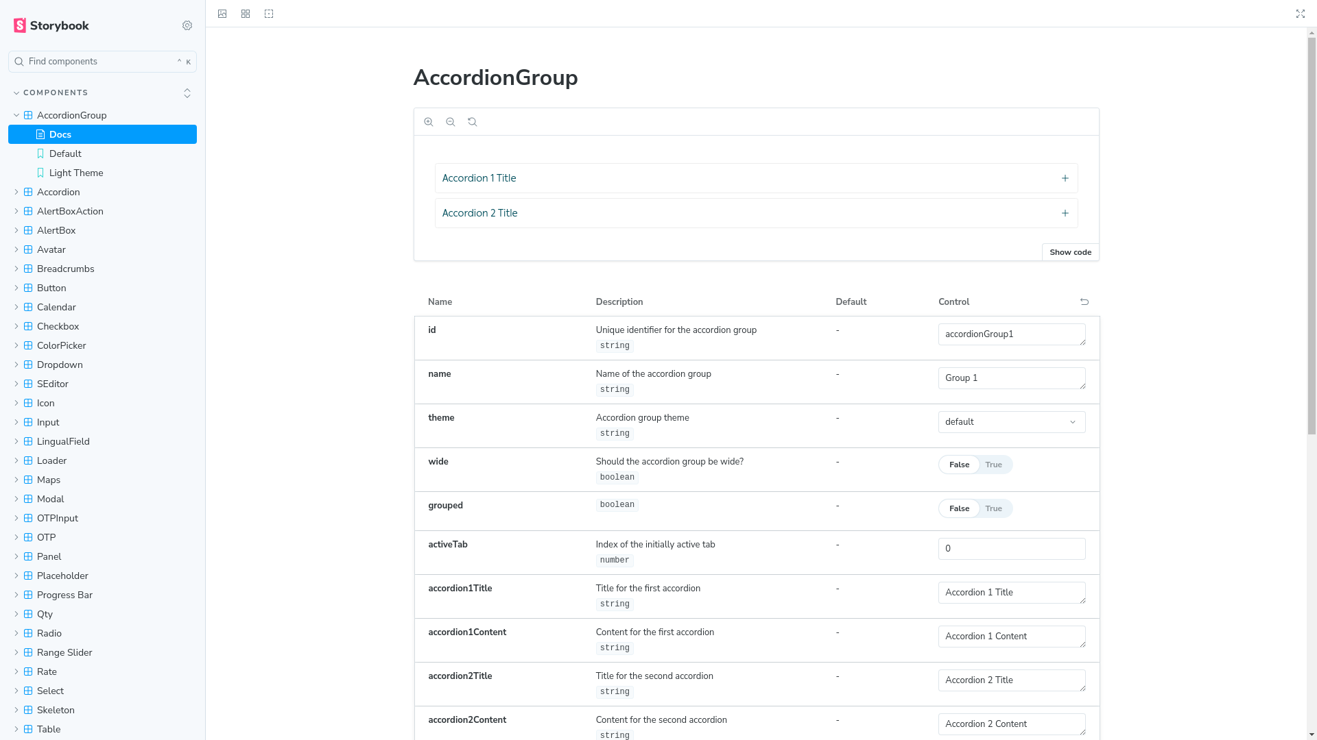Image resolution: width=1317 pixels, height=740 pixels.
Task: Open the SEditor component
Action: click(102, 384)
